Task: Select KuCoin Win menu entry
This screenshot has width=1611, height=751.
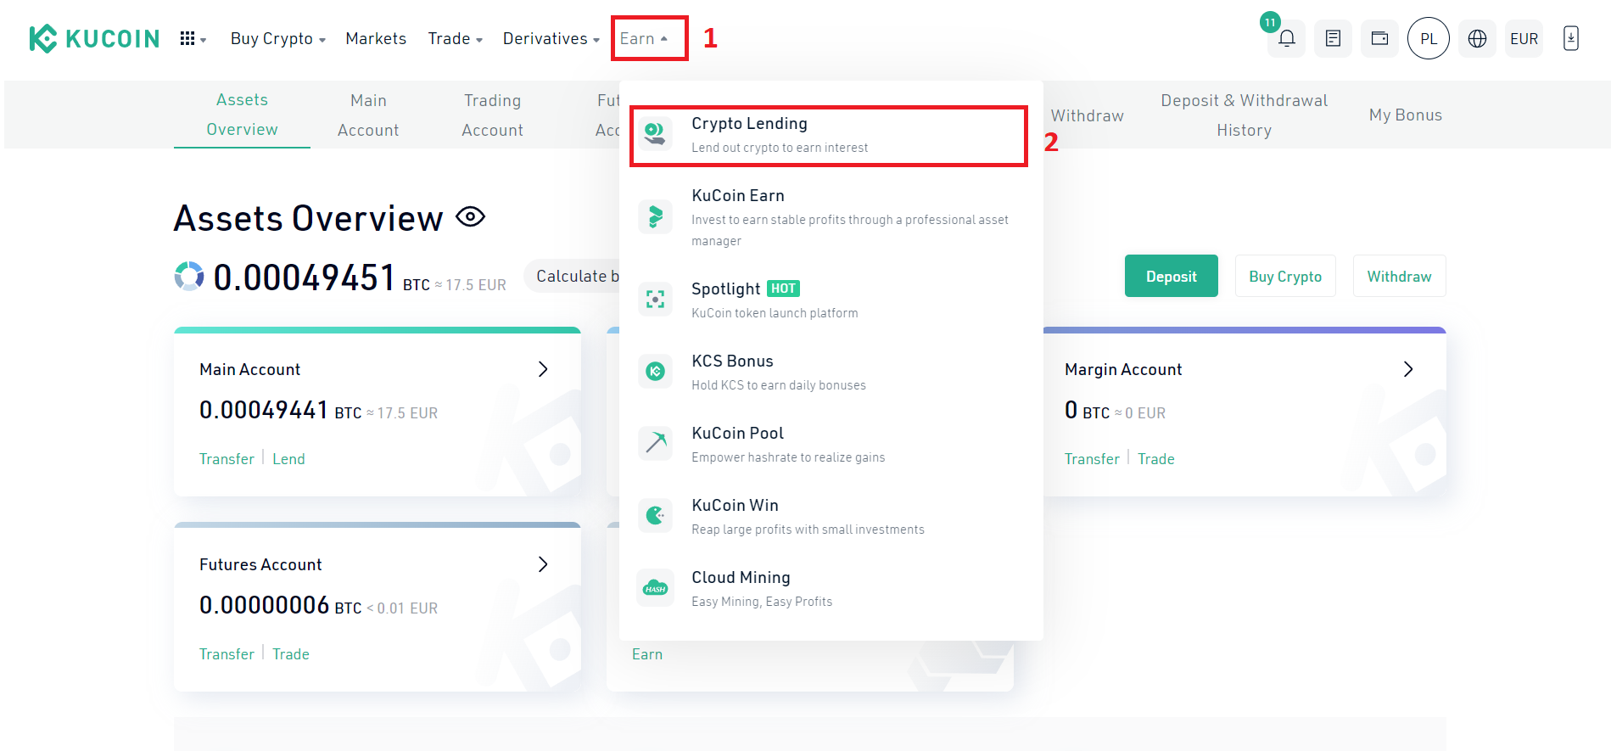Action: pyautogui.click(x=831, y=516)
